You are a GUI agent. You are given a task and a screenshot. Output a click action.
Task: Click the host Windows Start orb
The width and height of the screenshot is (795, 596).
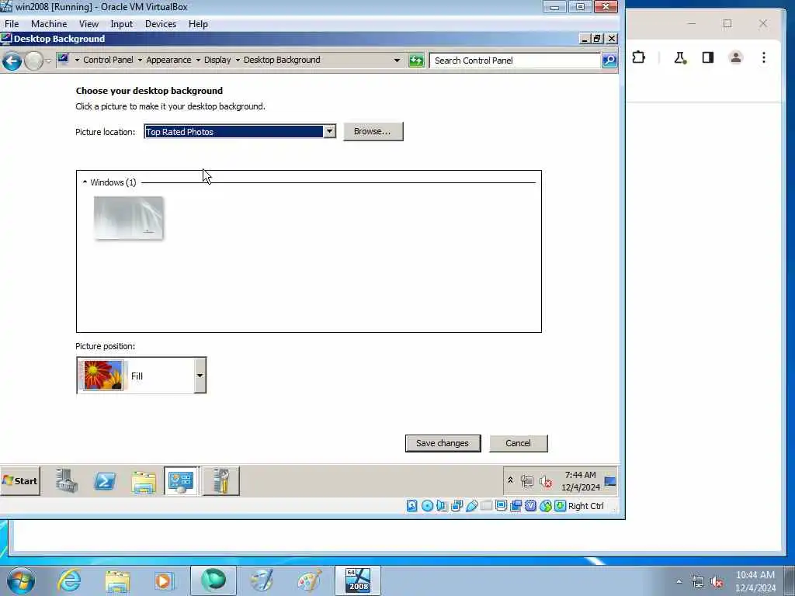click(21, 580)
